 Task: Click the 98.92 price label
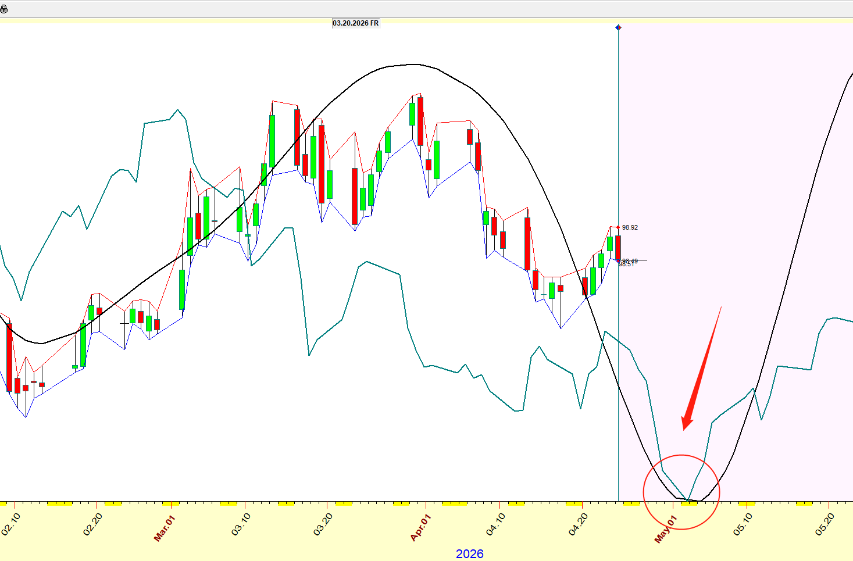click(x=630, y=227)
